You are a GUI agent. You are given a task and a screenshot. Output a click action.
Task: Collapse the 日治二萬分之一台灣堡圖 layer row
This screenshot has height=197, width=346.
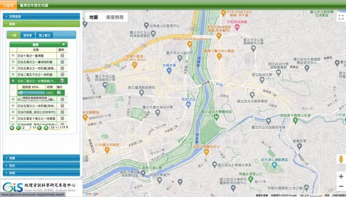tap(13, 81)
